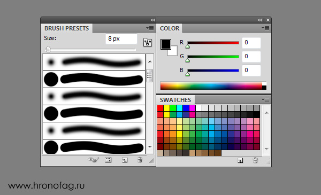Click the R channel red slider
321x195 pixels.
[213, 43]
